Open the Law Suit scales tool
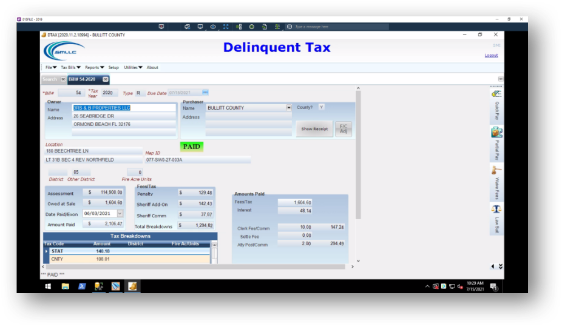The image size is (562, 327). 496,219
